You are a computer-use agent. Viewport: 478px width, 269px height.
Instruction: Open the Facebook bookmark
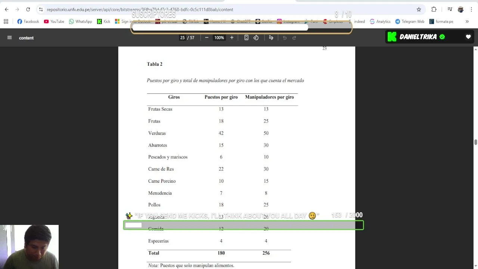(28, 21)
